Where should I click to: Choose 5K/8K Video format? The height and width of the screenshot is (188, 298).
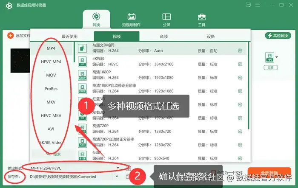coord(51,143)
